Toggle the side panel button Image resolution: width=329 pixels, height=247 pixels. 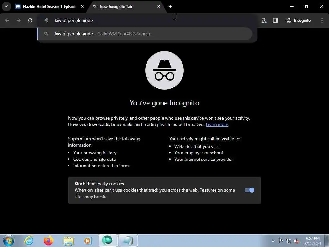[275, 20]
